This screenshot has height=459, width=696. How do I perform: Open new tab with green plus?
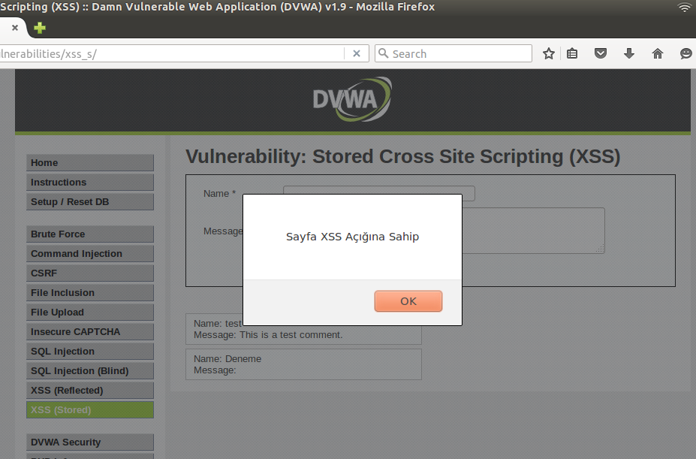40,28
